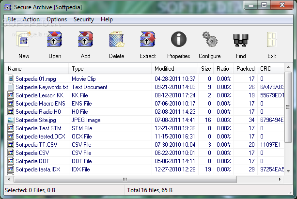Close the Secure Archive window
Image resolution: width=297 pixels, height=199 pixels.
[282, 5]
